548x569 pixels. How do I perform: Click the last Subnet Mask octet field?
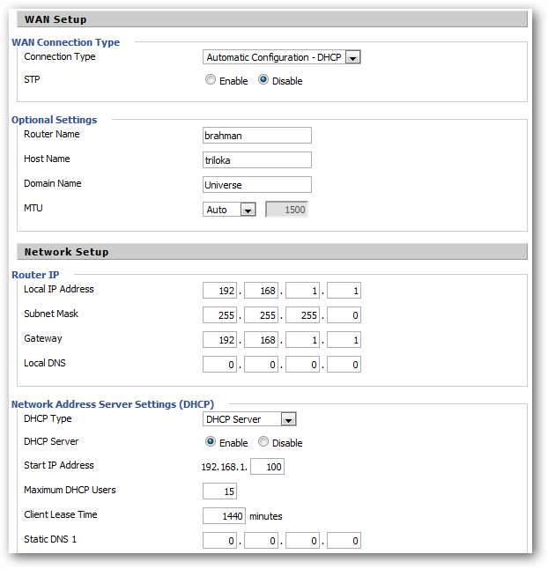coord(344,315)
